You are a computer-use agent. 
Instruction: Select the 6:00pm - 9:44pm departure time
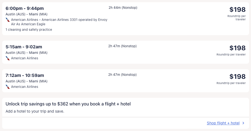25,8
